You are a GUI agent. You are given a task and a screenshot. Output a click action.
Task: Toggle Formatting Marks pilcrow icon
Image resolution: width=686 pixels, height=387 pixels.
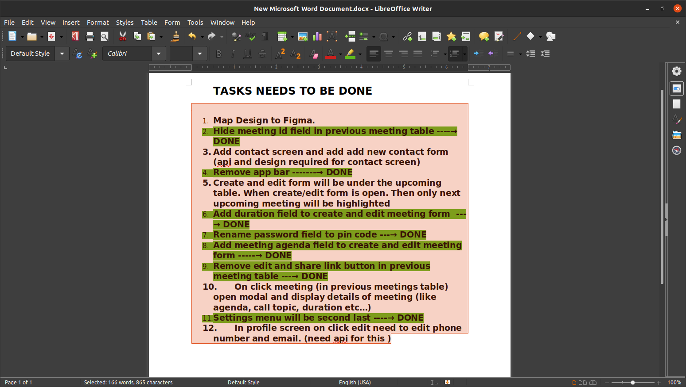(x=265, y=36)
